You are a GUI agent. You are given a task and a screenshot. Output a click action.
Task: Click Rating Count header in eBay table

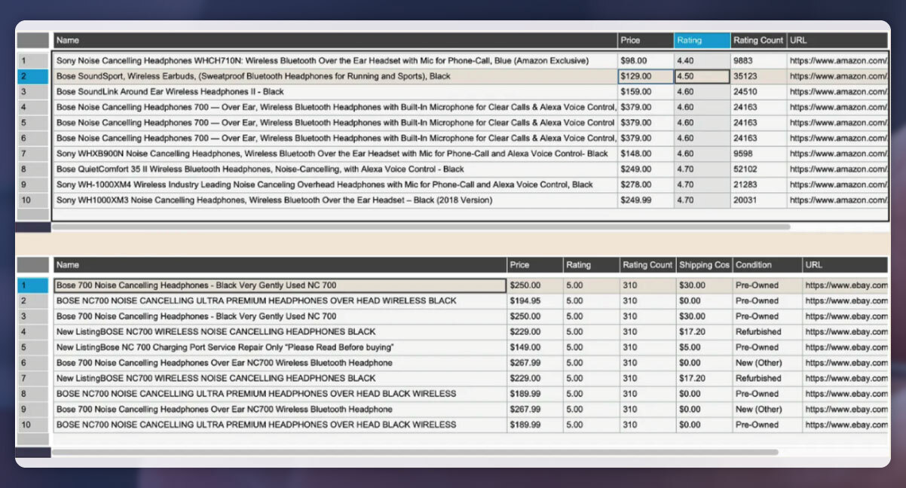click(x=647, y=265)
